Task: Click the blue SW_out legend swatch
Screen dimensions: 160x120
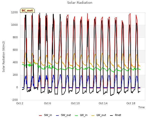Action: click(x=57, y=115)
